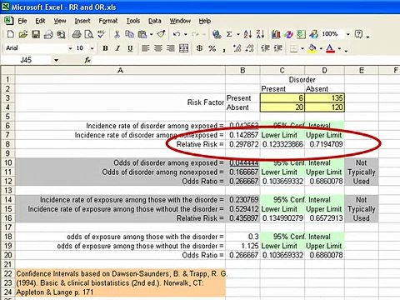Viewport: 400px width, 300px height.
Task: Select the Format Painter brush
Action: pos(161,34)
